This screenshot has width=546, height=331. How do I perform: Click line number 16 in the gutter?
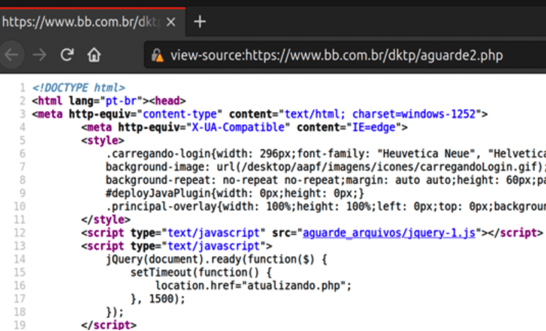tap(19, 286)
